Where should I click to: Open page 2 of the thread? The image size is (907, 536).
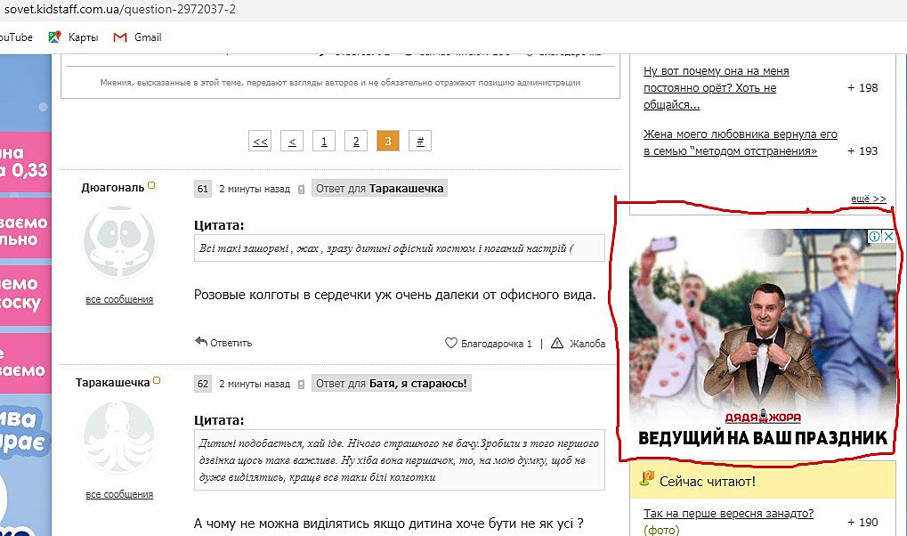(x=355, y=142)
